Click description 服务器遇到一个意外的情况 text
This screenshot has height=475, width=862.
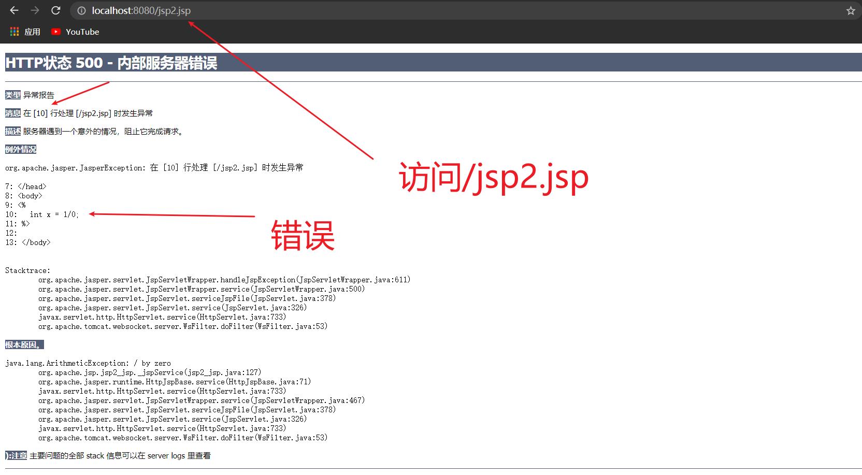tap(104, 131)
